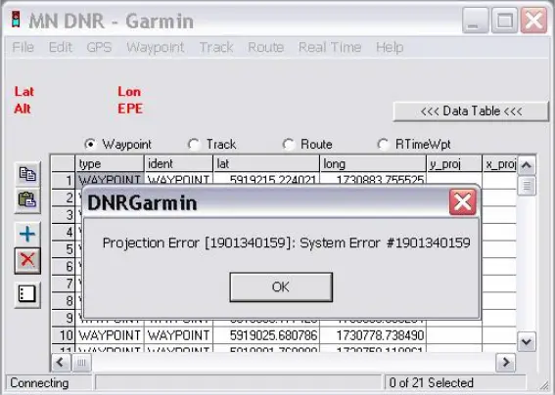Click the 'ident' column header
The width and height of the screenshot is (555, 395).
(178, 163)
